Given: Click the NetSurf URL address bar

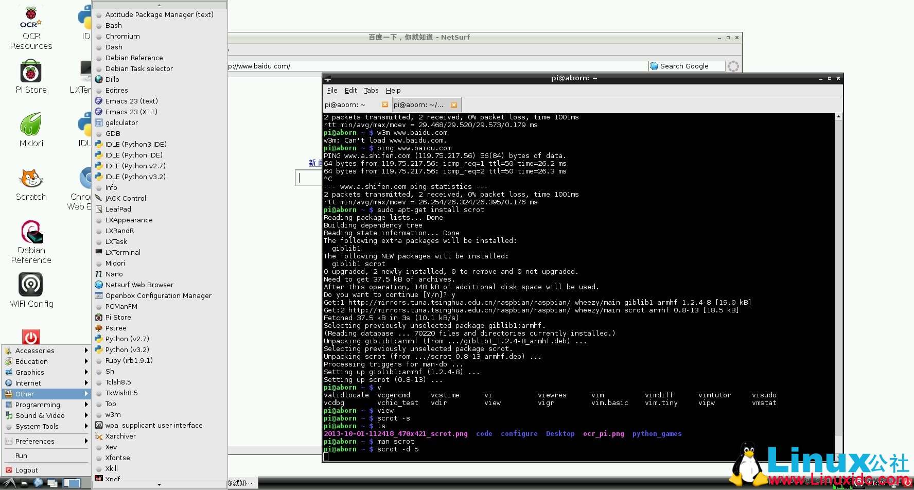Looking at the screenshot, I should coord(437,66).
